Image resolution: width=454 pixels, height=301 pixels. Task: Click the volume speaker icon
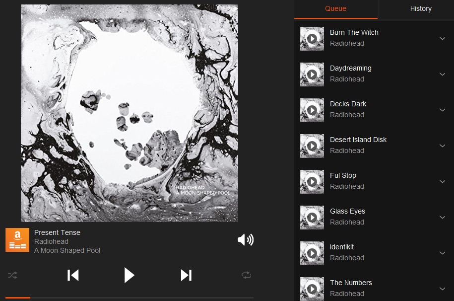point(246,240)
